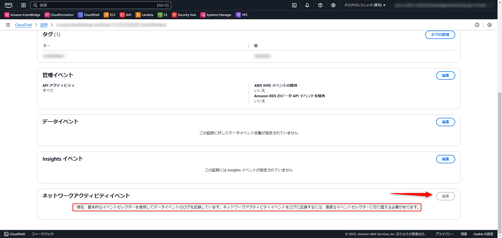Open the S3 favorite shortcut

tap(162, 15)
